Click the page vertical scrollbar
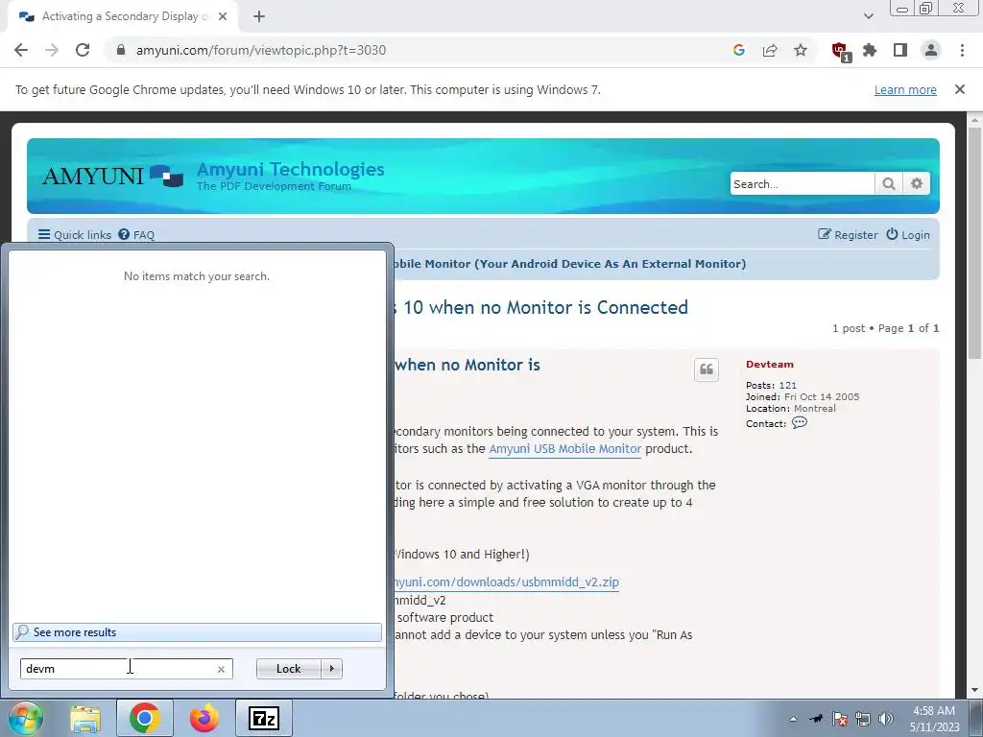The image size is (983, 737). pyautogui.click(x=975, y=243)
